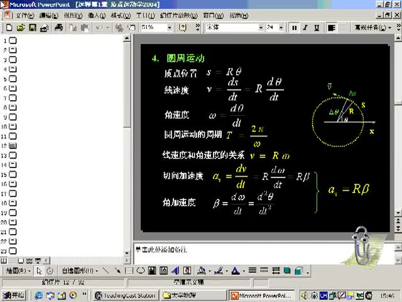Click the help question mark toolbar icon
402x302 pixels.
pyautogui.click(x=182, y=28)
